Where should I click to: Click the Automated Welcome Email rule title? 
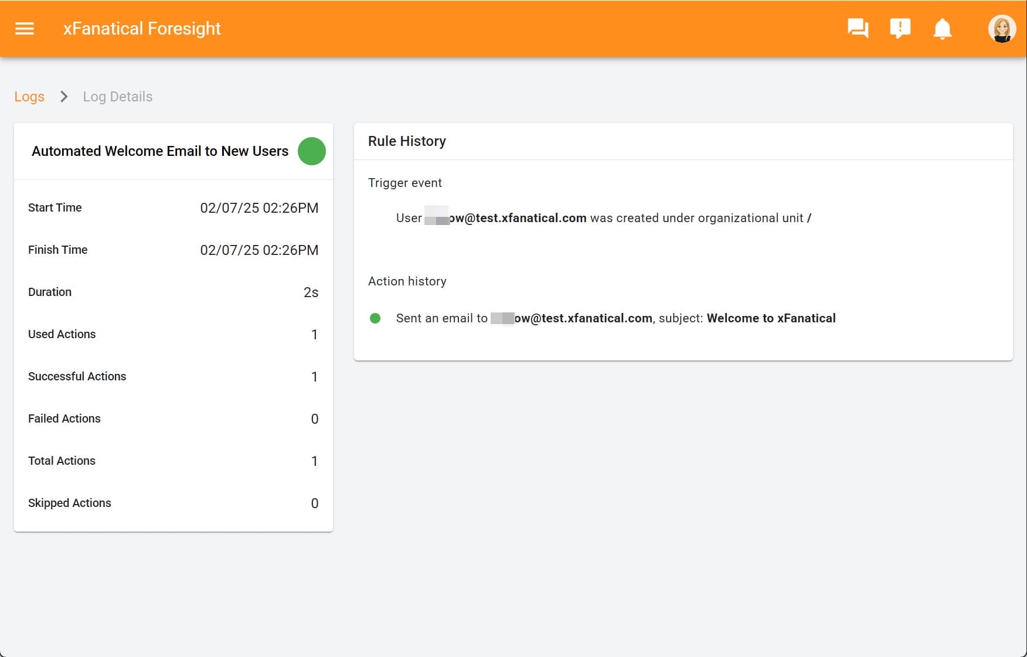(x=160, y=151)
